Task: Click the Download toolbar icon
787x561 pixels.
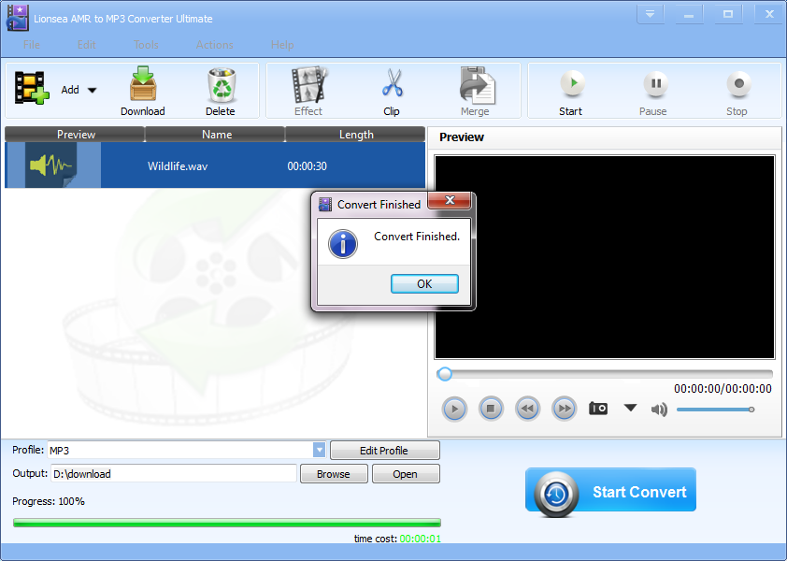Action: pyautogui.click(x=143, y=84)
